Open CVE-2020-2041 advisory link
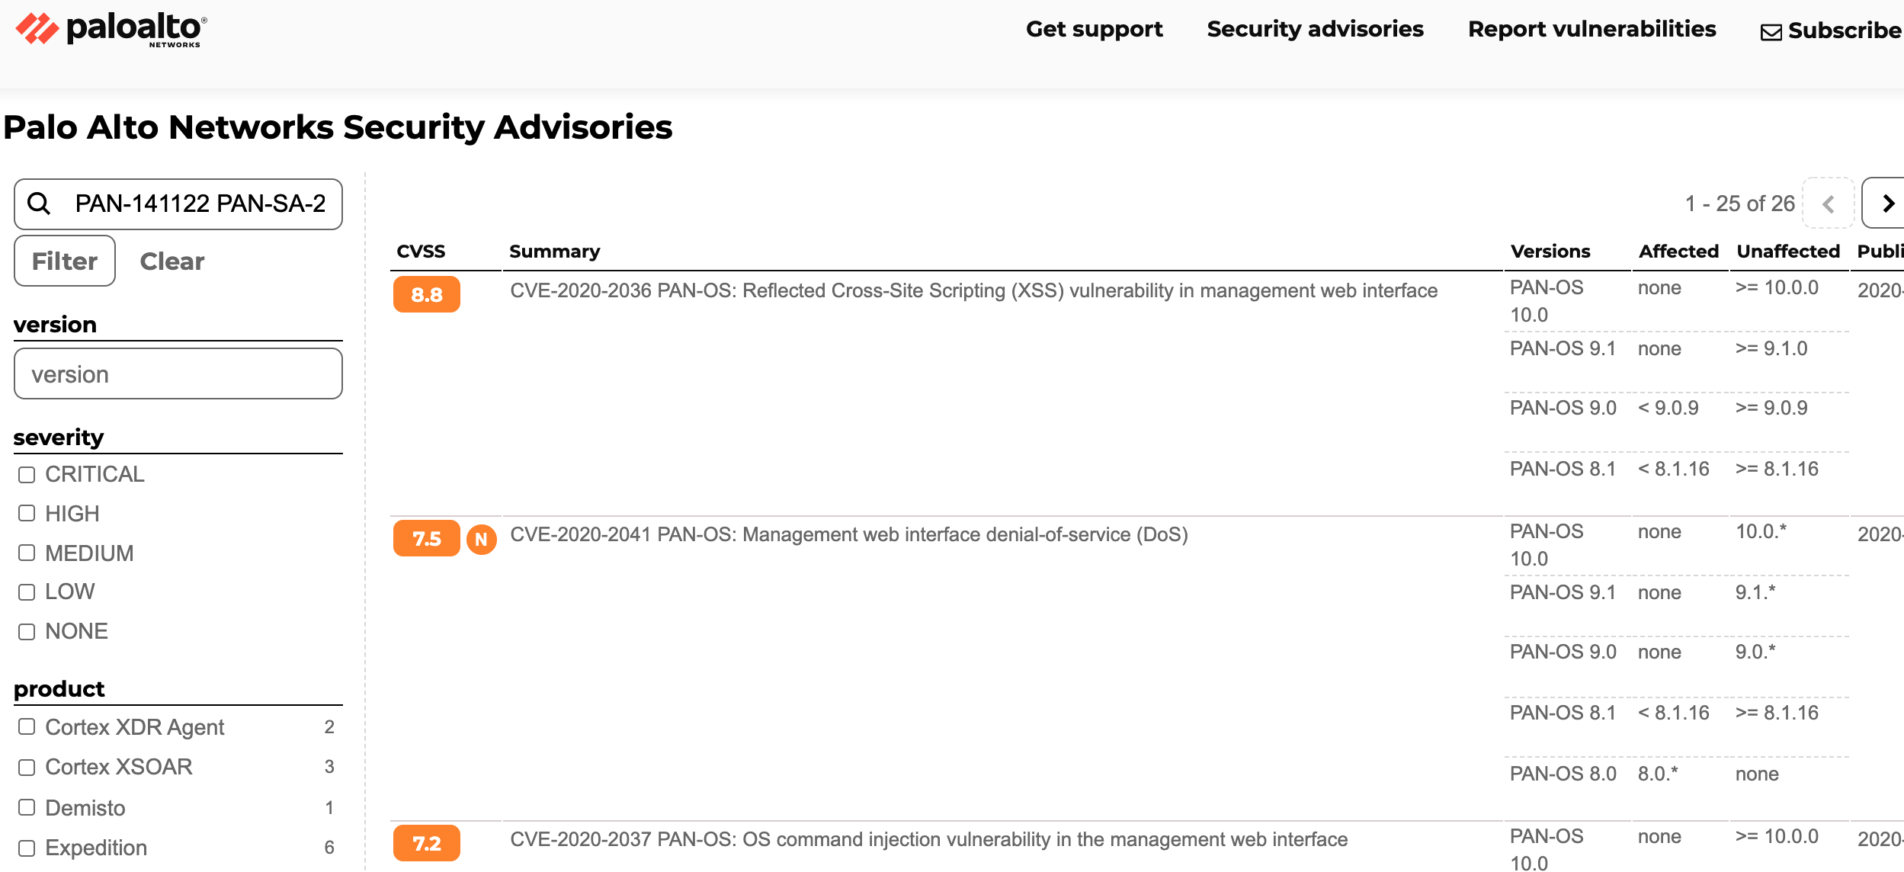The height and width of the screenshot is (872, 1904). point(848,534)
